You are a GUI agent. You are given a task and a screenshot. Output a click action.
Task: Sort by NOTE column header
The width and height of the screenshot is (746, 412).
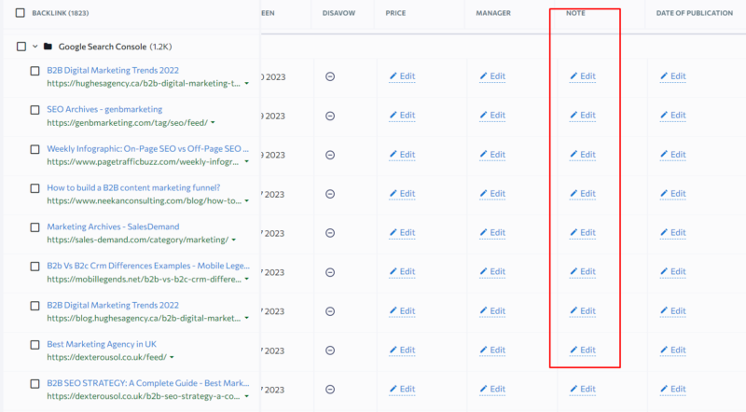[575, 13]
